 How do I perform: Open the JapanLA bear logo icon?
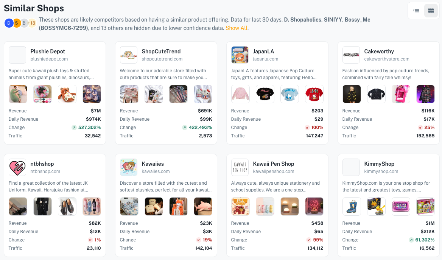(240, 55)
